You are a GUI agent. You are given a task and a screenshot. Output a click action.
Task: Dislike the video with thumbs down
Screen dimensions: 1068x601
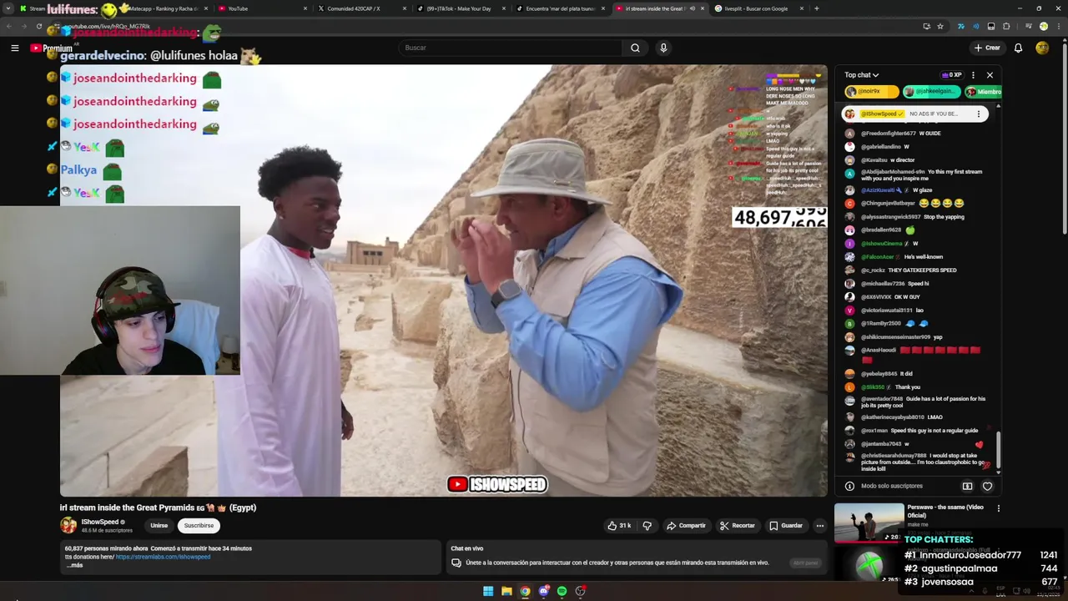click(647, 526)
